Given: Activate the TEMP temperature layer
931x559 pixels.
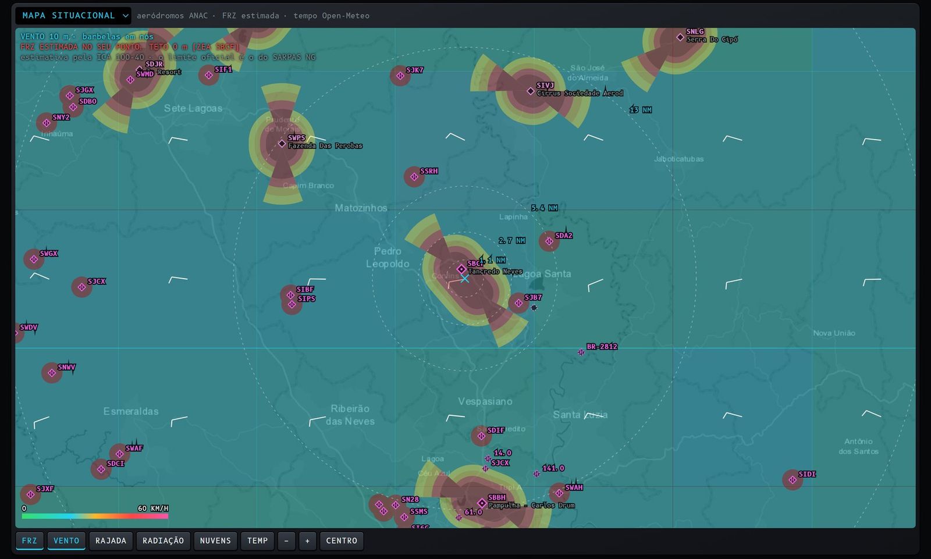Looking at the screenshot, I should [x=257, y=541].
